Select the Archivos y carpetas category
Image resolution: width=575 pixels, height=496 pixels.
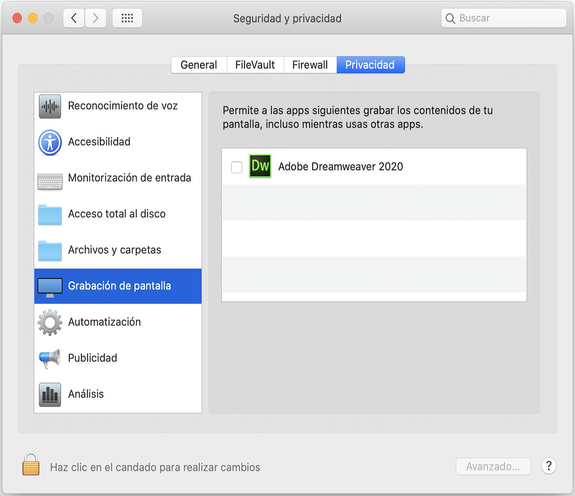pos(115,250)
